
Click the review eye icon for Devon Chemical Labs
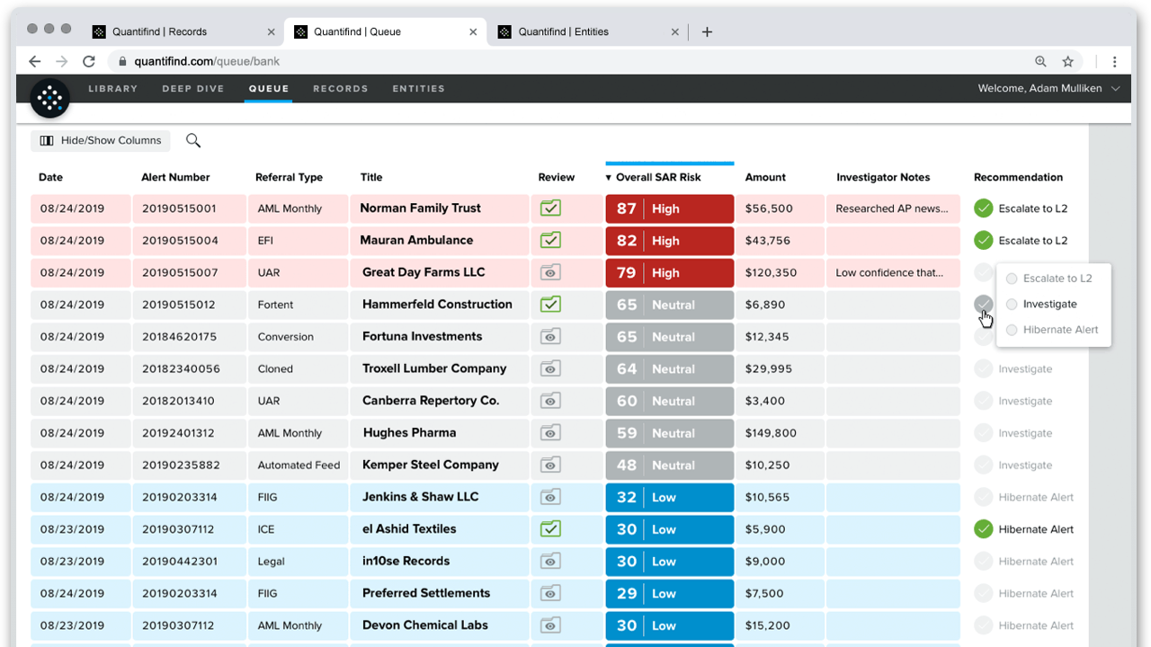550,625
